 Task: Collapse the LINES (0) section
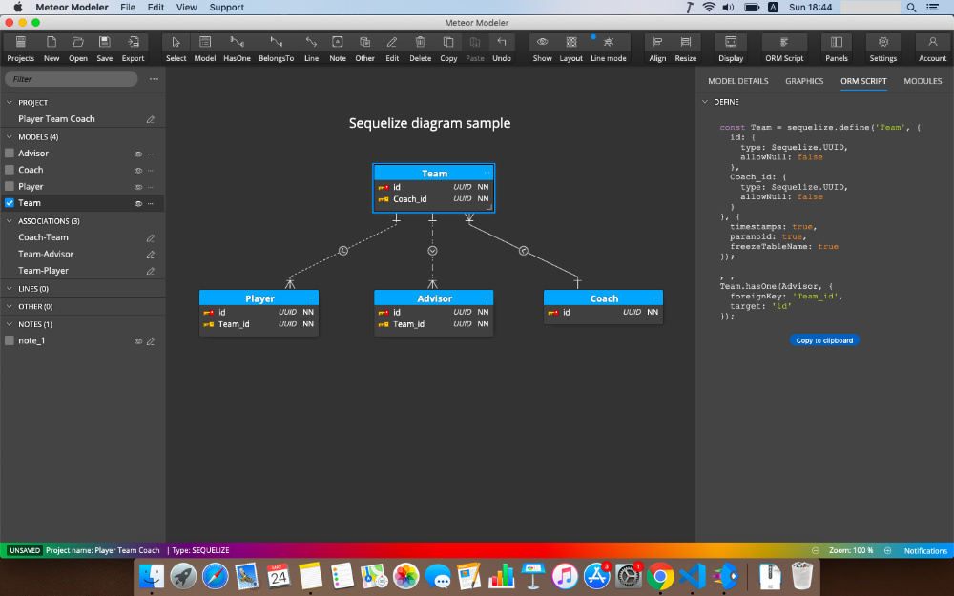coord(10,288)
